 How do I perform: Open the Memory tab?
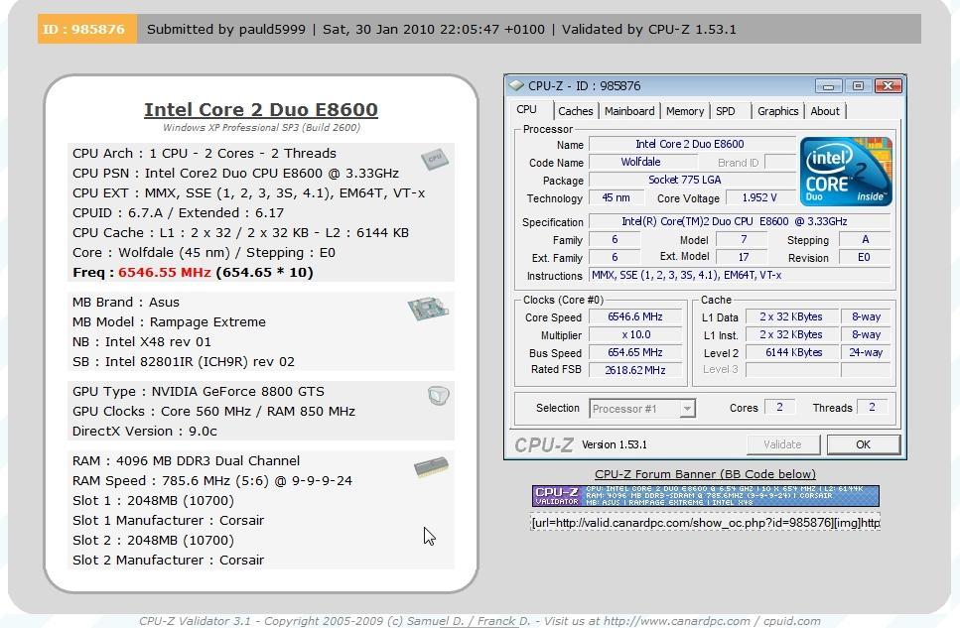[684, 111]
